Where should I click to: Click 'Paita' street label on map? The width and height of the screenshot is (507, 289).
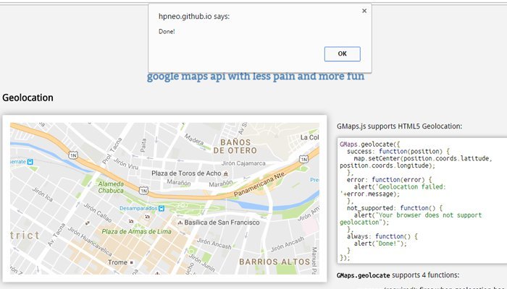point(143,145)
